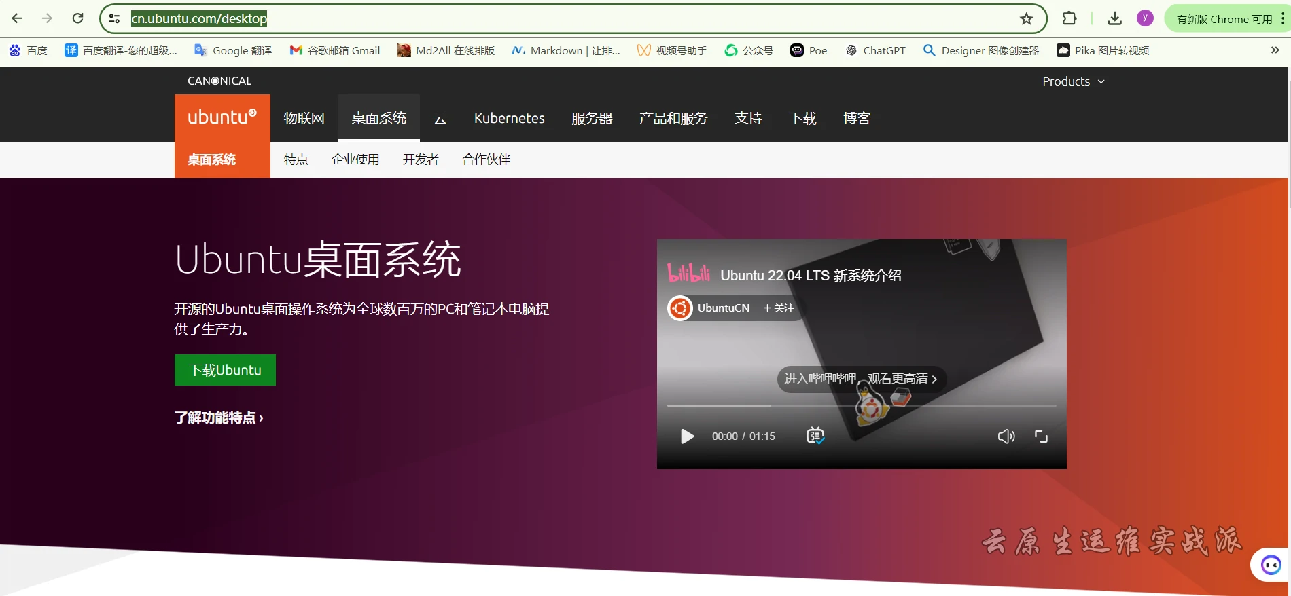This screenshot has width=1291, height=596.
Task: Open the 服务器 nav item
Action: pos(592,118)
